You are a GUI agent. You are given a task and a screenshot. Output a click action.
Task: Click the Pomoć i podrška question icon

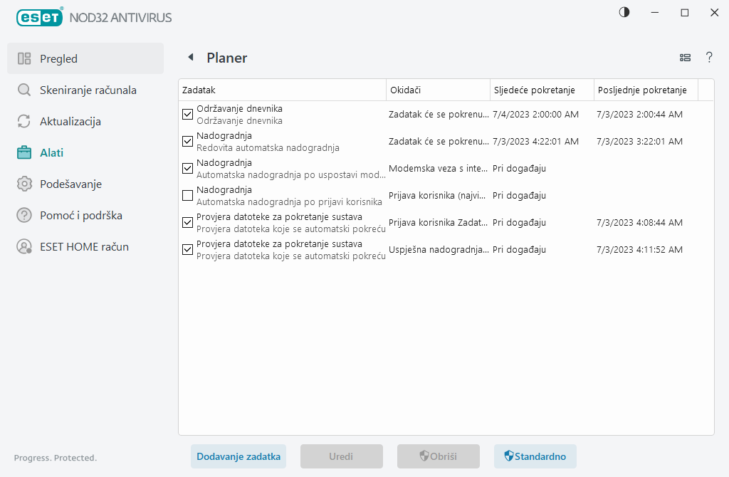24,215
